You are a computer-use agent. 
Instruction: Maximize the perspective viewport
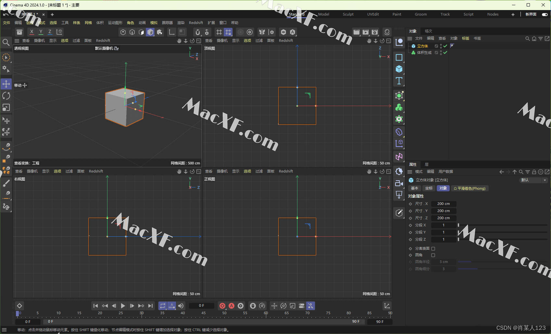coord(199,41)
